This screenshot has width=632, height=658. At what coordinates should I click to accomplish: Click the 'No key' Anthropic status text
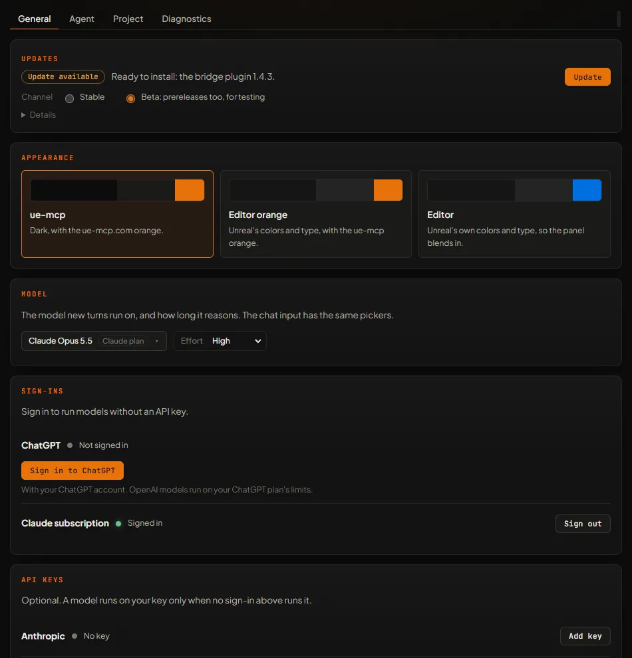(x=96, y=636)
